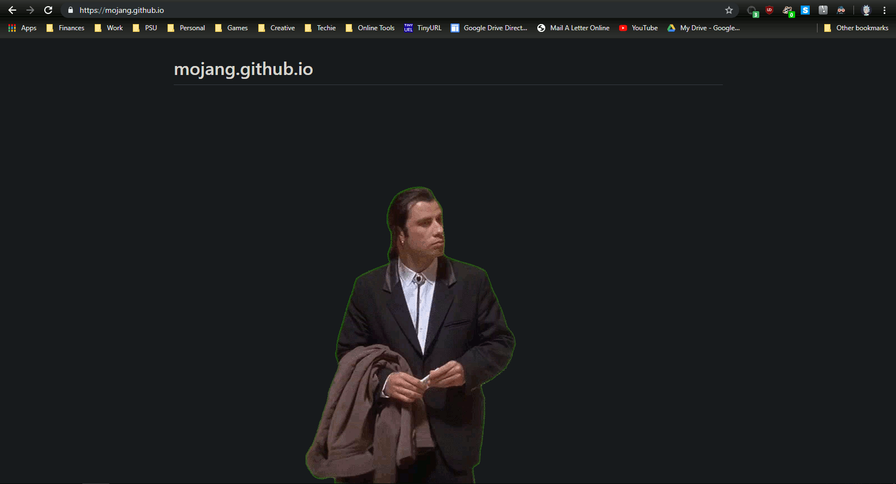Viewport: 896px width, 484px height.
Task: Expand the Online Tools bookmark folder
Action: [370, 28]
